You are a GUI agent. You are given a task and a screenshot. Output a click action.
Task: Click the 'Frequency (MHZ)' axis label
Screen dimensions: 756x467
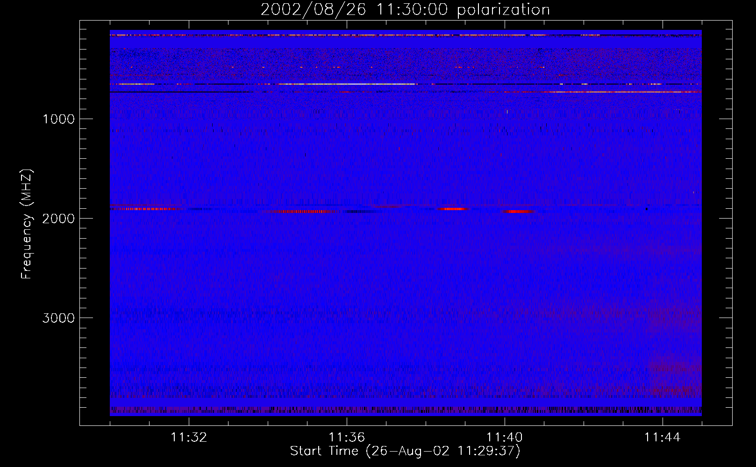click(x=27, y=224)
